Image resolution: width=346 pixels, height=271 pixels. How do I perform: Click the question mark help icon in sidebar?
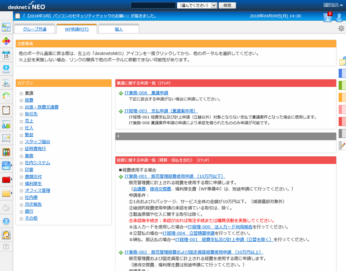tap(6, 221)
